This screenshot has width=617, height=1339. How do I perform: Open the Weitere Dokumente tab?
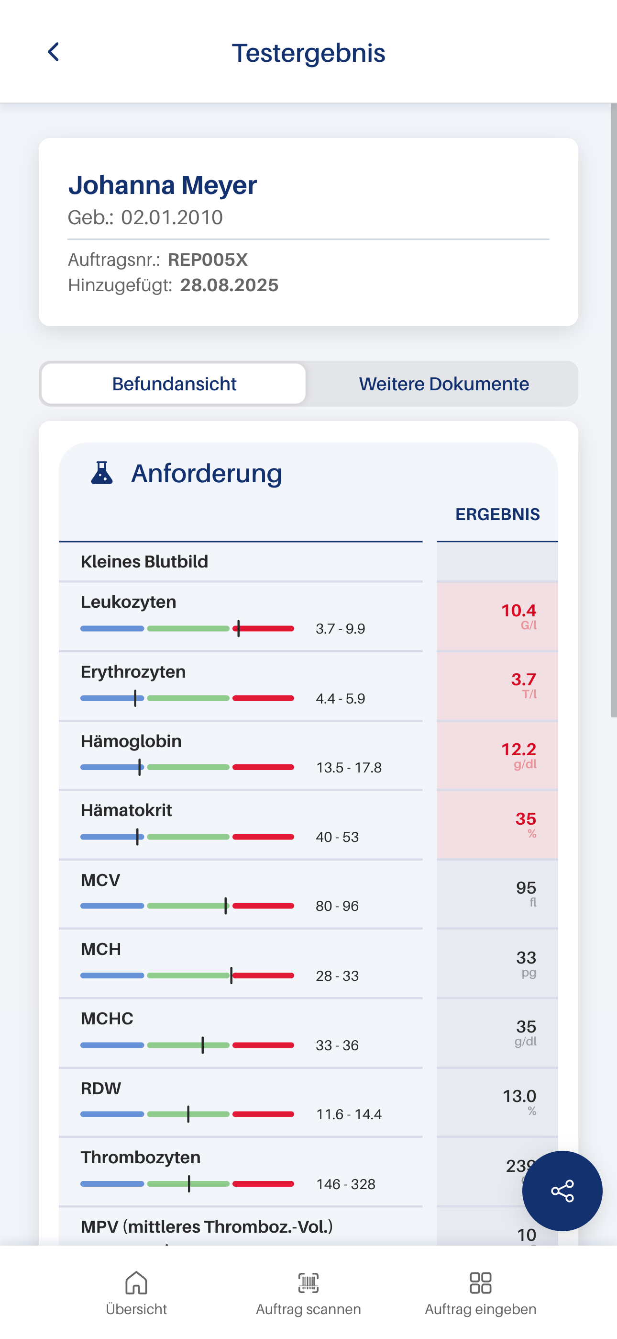click(x=443, y=384)
